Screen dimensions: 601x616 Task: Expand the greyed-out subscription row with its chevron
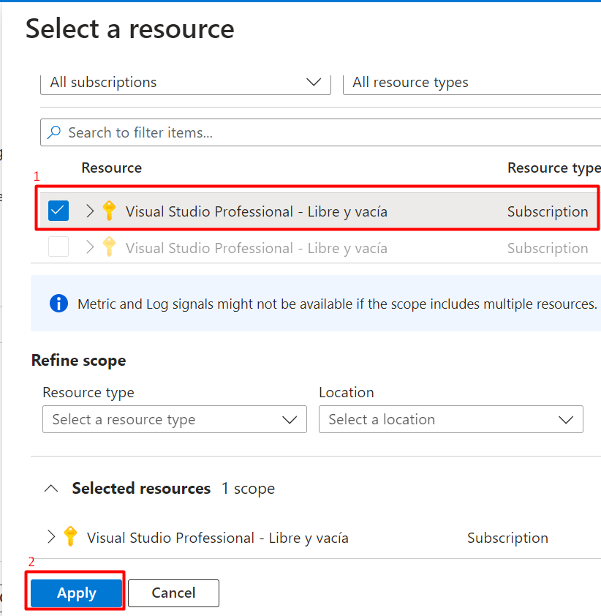coord(90,247)
